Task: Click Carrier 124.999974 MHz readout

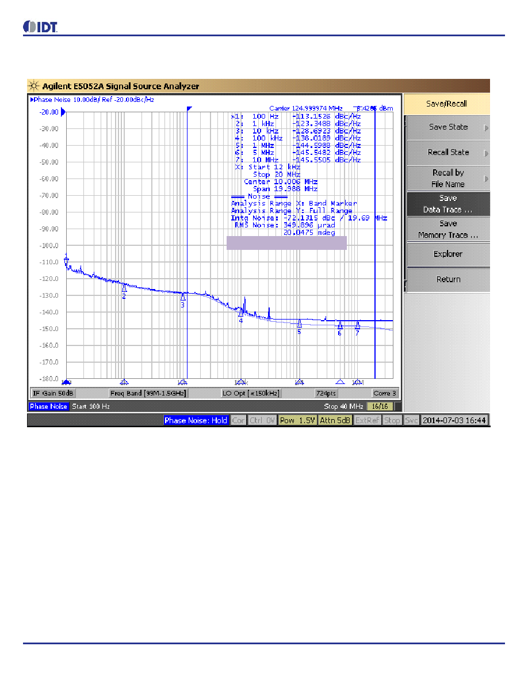Action: point(306,108)
